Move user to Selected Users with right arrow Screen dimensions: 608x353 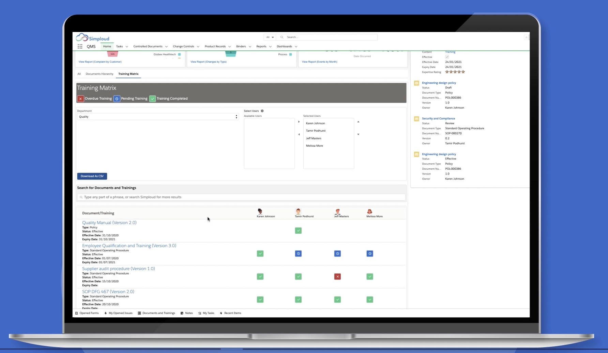pyautogui.click(x=299, y=122)
